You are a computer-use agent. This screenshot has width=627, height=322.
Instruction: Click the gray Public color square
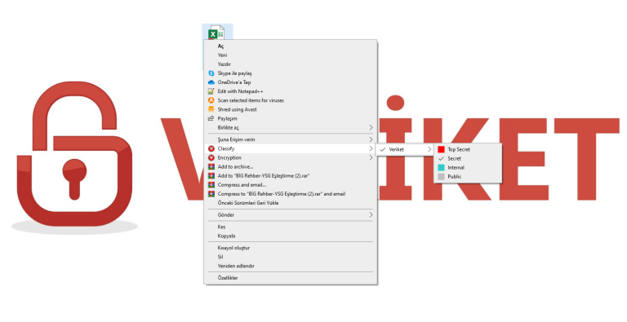(x=441, y=177)
